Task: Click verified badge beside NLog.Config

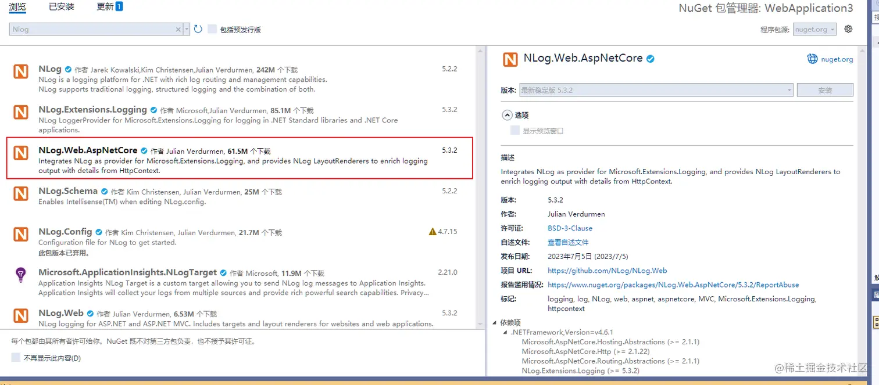Action: [99, 232]
